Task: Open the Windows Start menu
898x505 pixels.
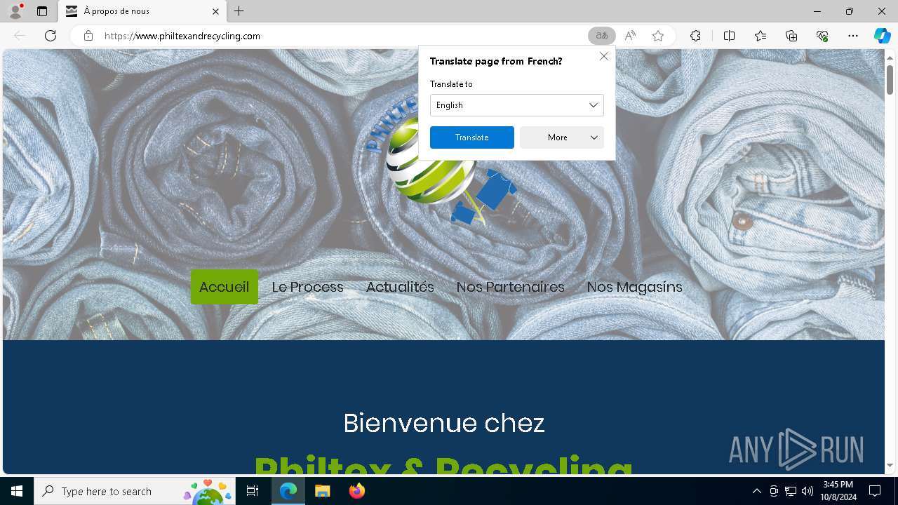Action: 17,491
